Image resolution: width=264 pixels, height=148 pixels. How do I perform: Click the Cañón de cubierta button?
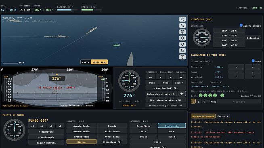(x=161, y=94)
